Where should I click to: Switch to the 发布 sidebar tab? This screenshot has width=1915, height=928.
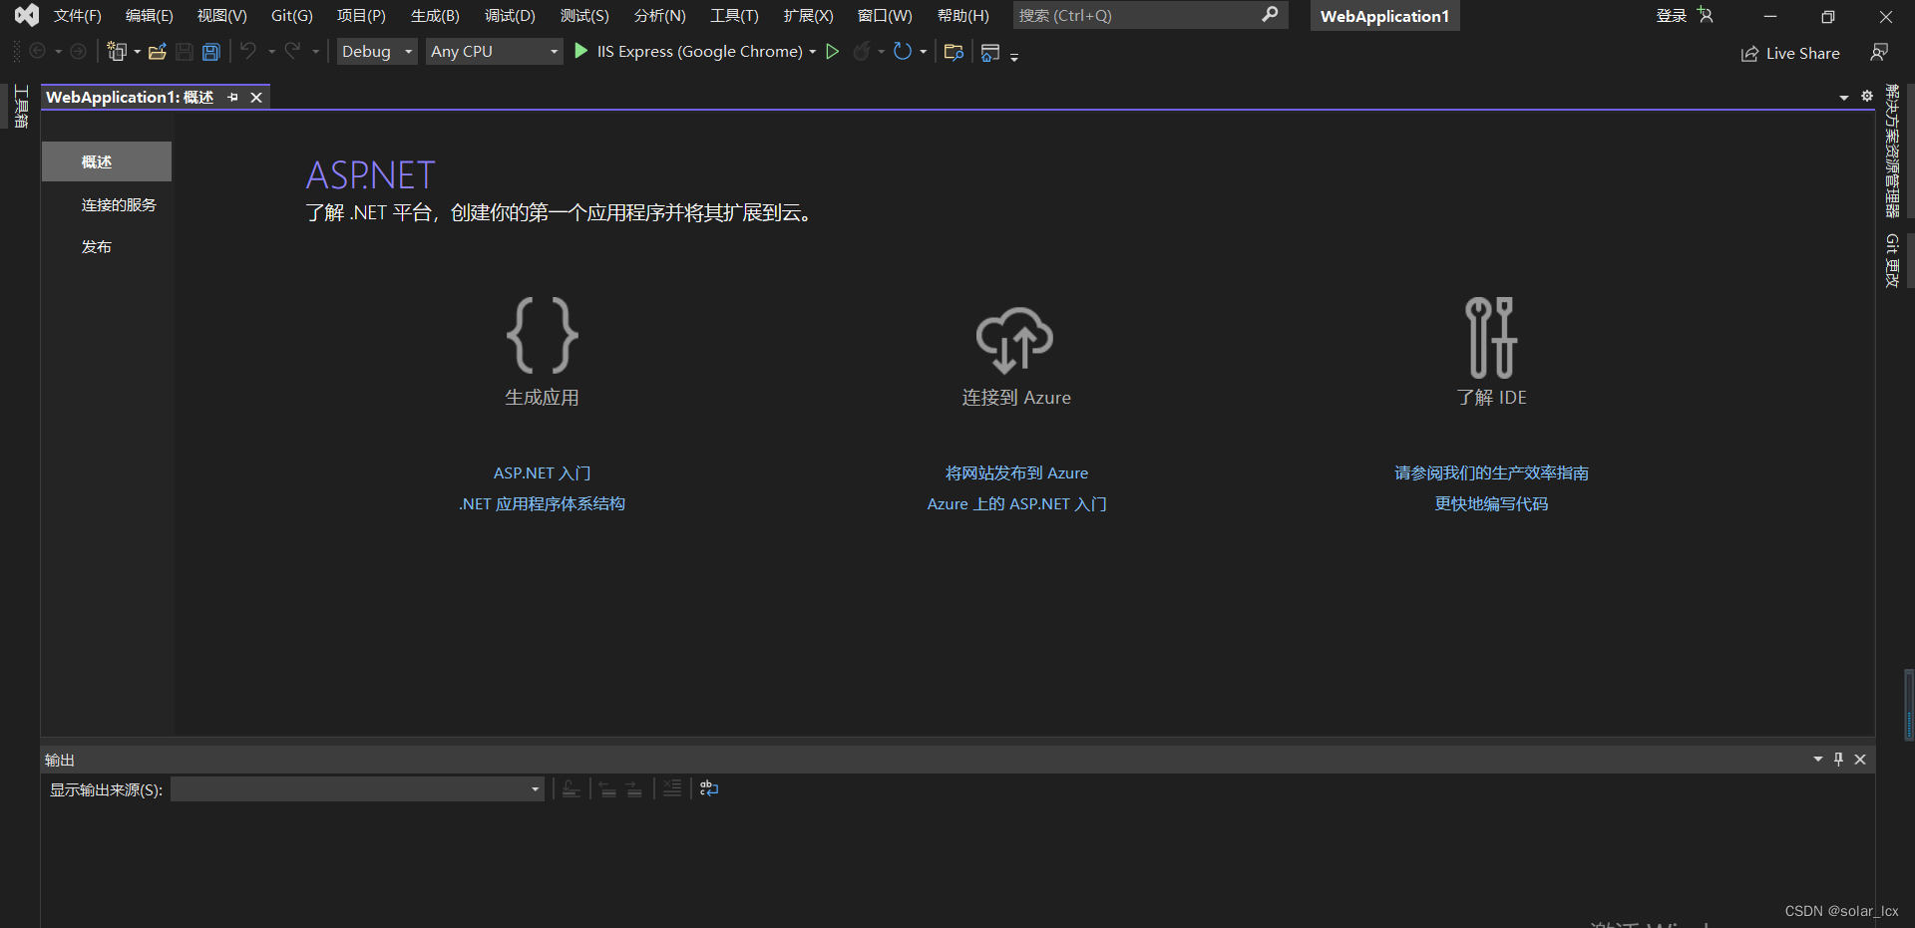tap(97, 246)
